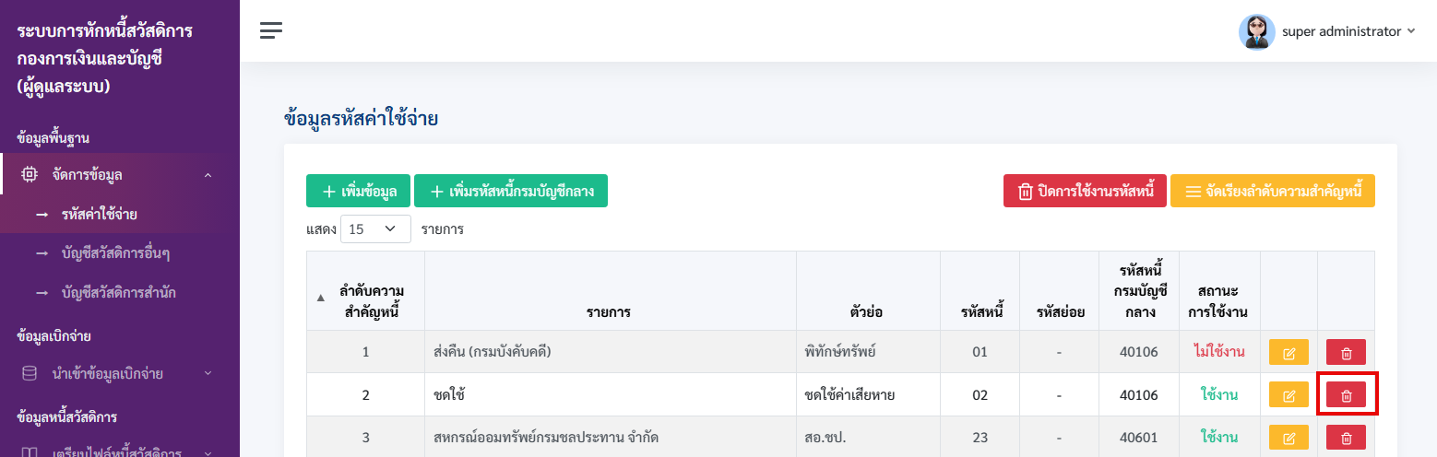Delete the ชดใช้ row
The width and height of the screenshot is (1437, 457).
1346,395
